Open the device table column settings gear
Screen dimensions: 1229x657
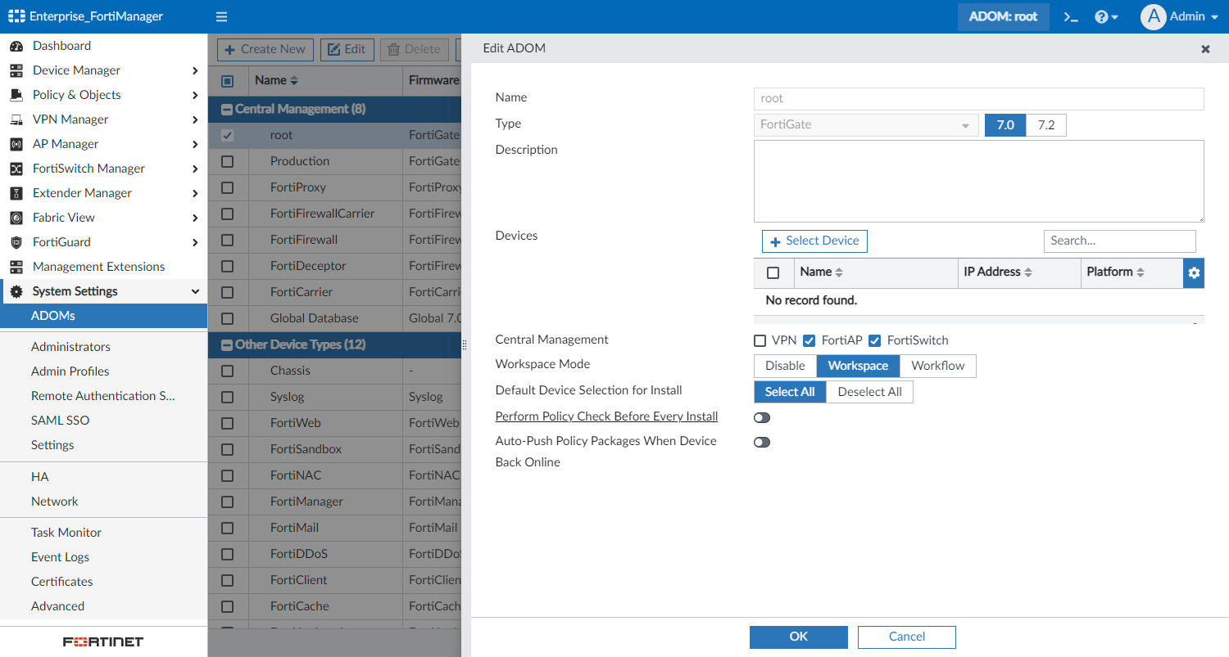[1194, 273]
